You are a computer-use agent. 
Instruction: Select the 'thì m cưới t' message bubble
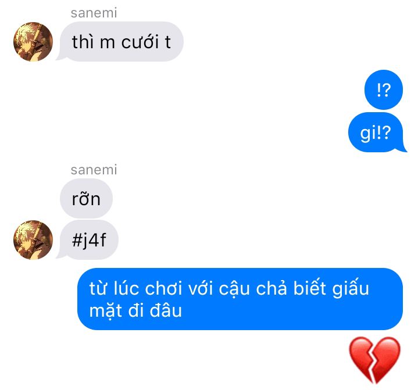pyautogui.click(x=122, y=42)
